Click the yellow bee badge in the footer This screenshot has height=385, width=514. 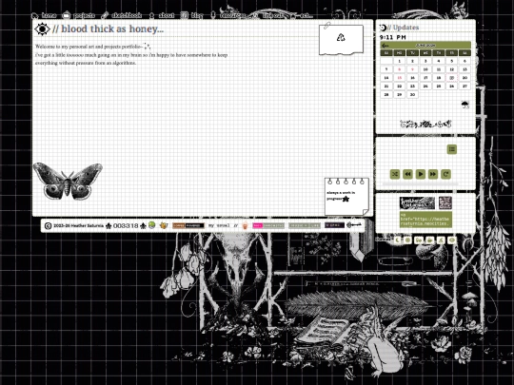coord(164,225)
